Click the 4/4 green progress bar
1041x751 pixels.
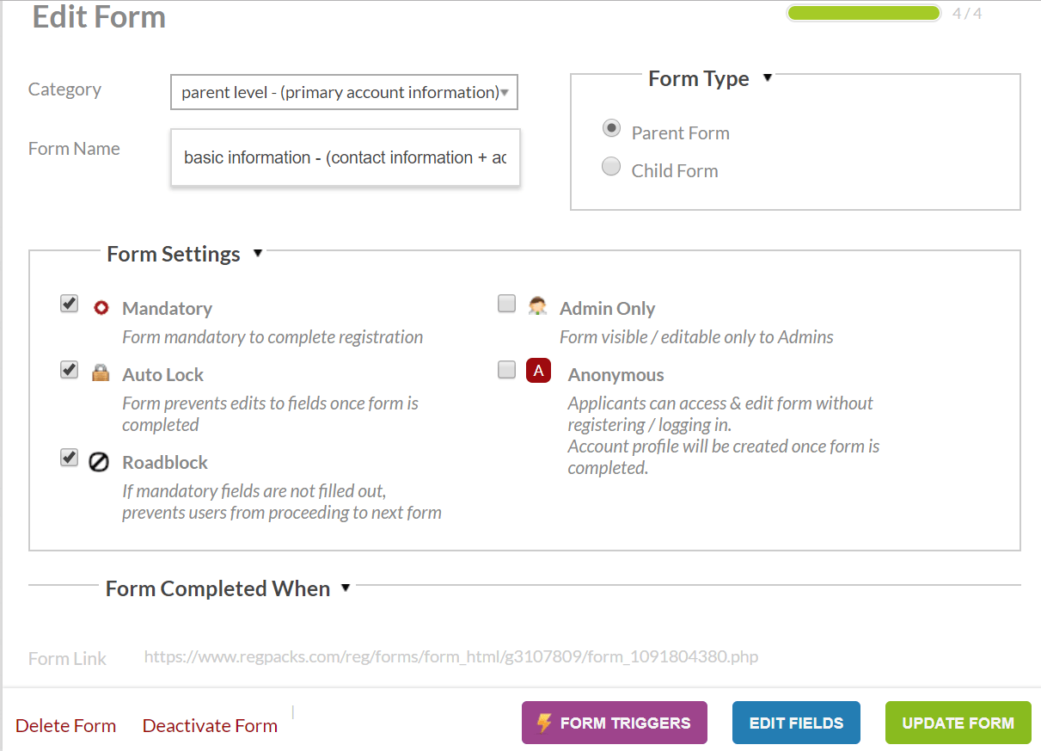(863, 14)
